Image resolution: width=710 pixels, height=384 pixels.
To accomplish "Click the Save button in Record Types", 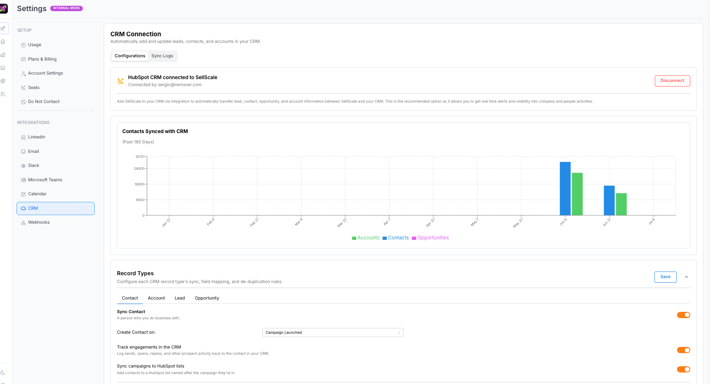I will click(x=666, y=277).
